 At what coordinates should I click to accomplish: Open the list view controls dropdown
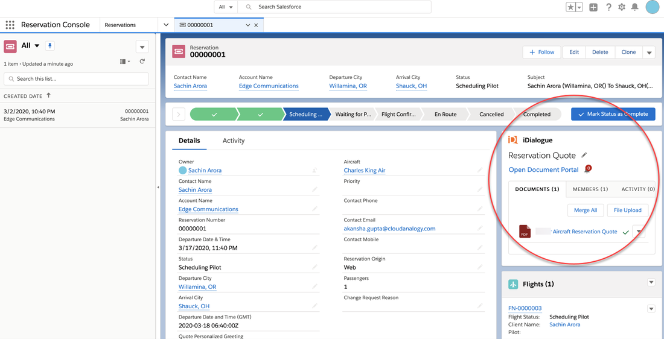click(142, 46)
